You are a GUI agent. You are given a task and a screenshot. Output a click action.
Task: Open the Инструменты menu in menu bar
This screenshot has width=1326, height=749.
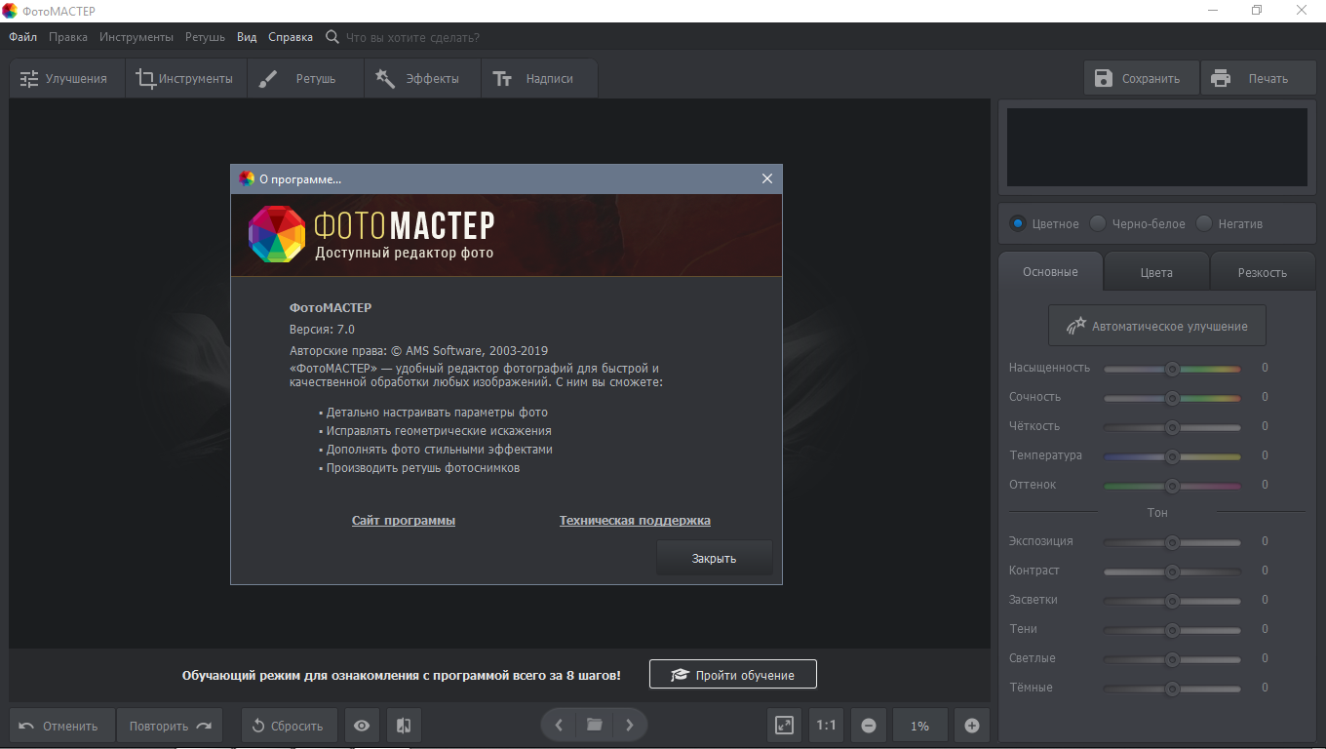tap(136, 37)
